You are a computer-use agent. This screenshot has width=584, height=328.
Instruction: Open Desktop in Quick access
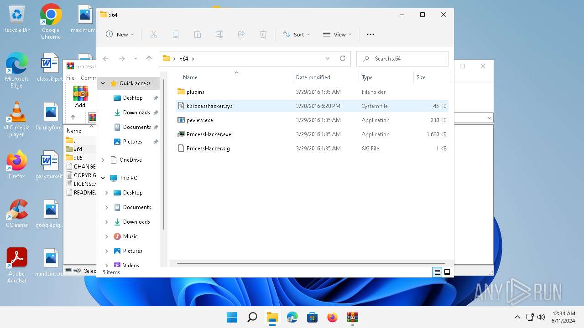pyautogui.click(x=133, y=98)
